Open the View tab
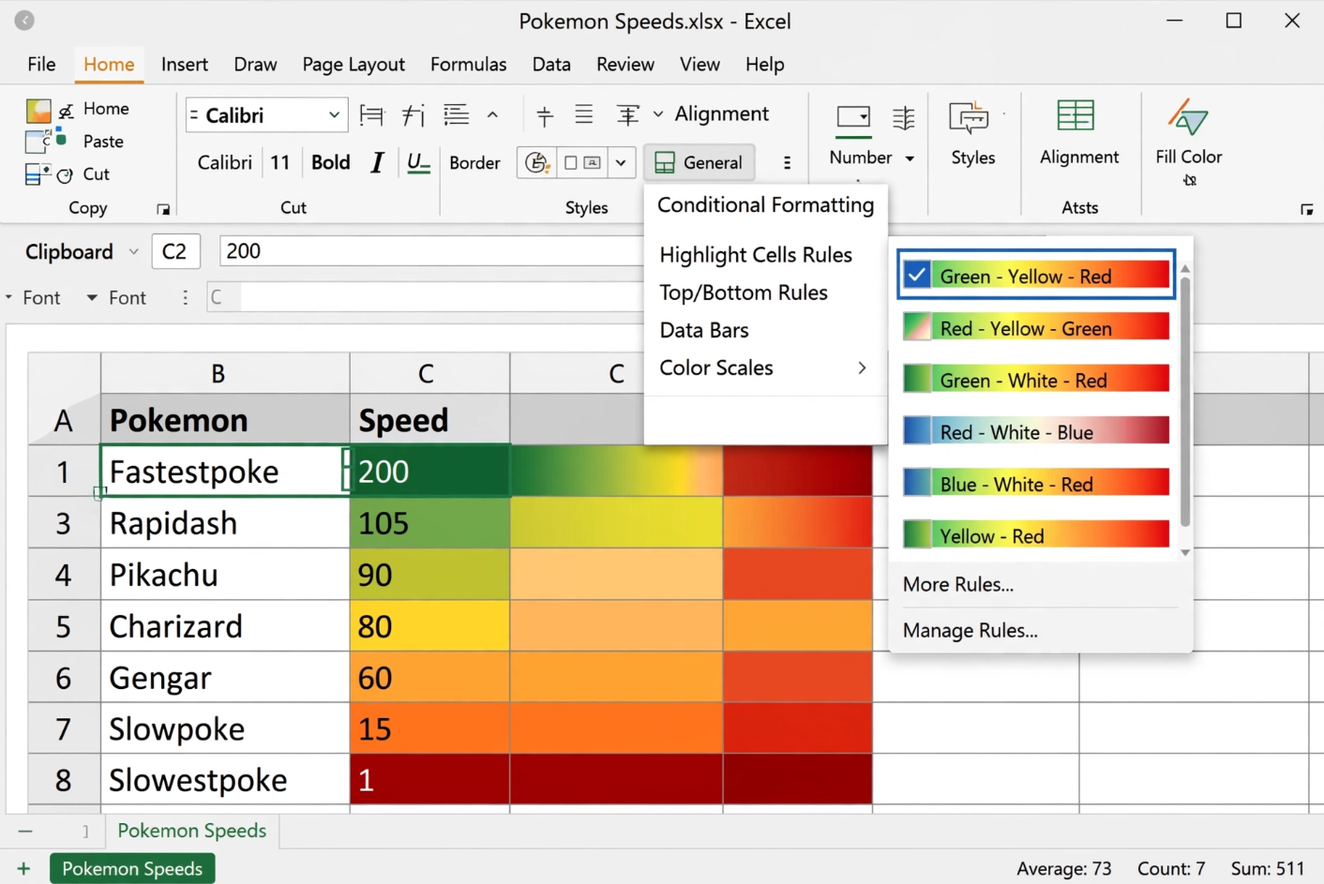The height and width of the screenshot is (884, 1324). coord(700,65)
